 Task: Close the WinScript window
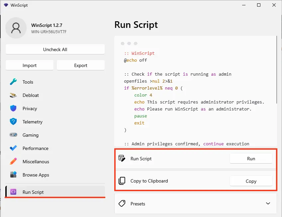274,5
